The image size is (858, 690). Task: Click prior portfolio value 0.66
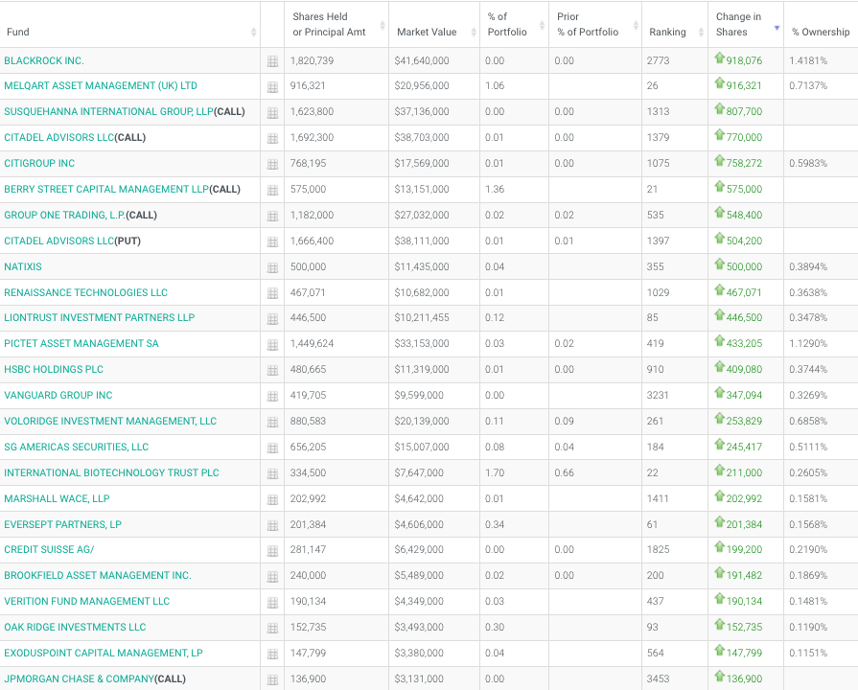tap(564, 472)
